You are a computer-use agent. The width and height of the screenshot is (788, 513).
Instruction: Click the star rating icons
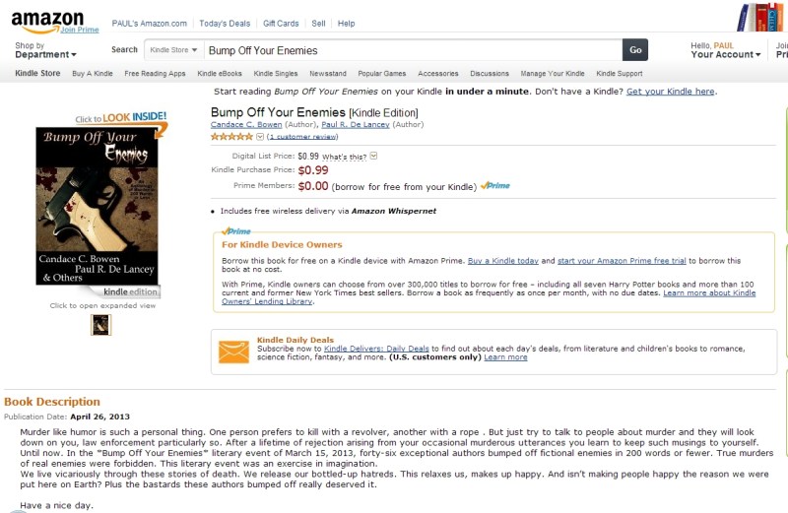click(x=231, y=137)
